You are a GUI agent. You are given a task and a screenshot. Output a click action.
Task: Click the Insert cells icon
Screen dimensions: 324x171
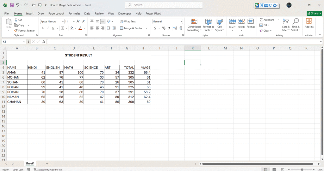232,21
